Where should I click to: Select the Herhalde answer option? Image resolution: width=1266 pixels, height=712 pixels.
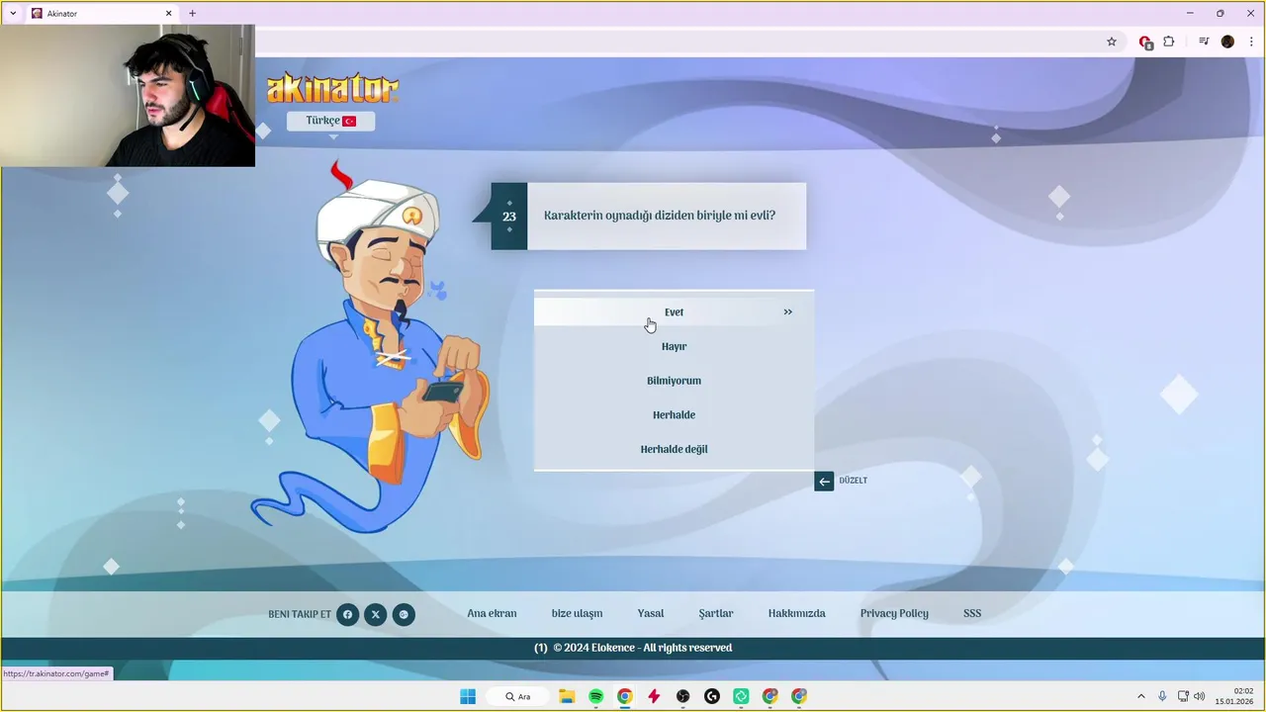(674, 414)
